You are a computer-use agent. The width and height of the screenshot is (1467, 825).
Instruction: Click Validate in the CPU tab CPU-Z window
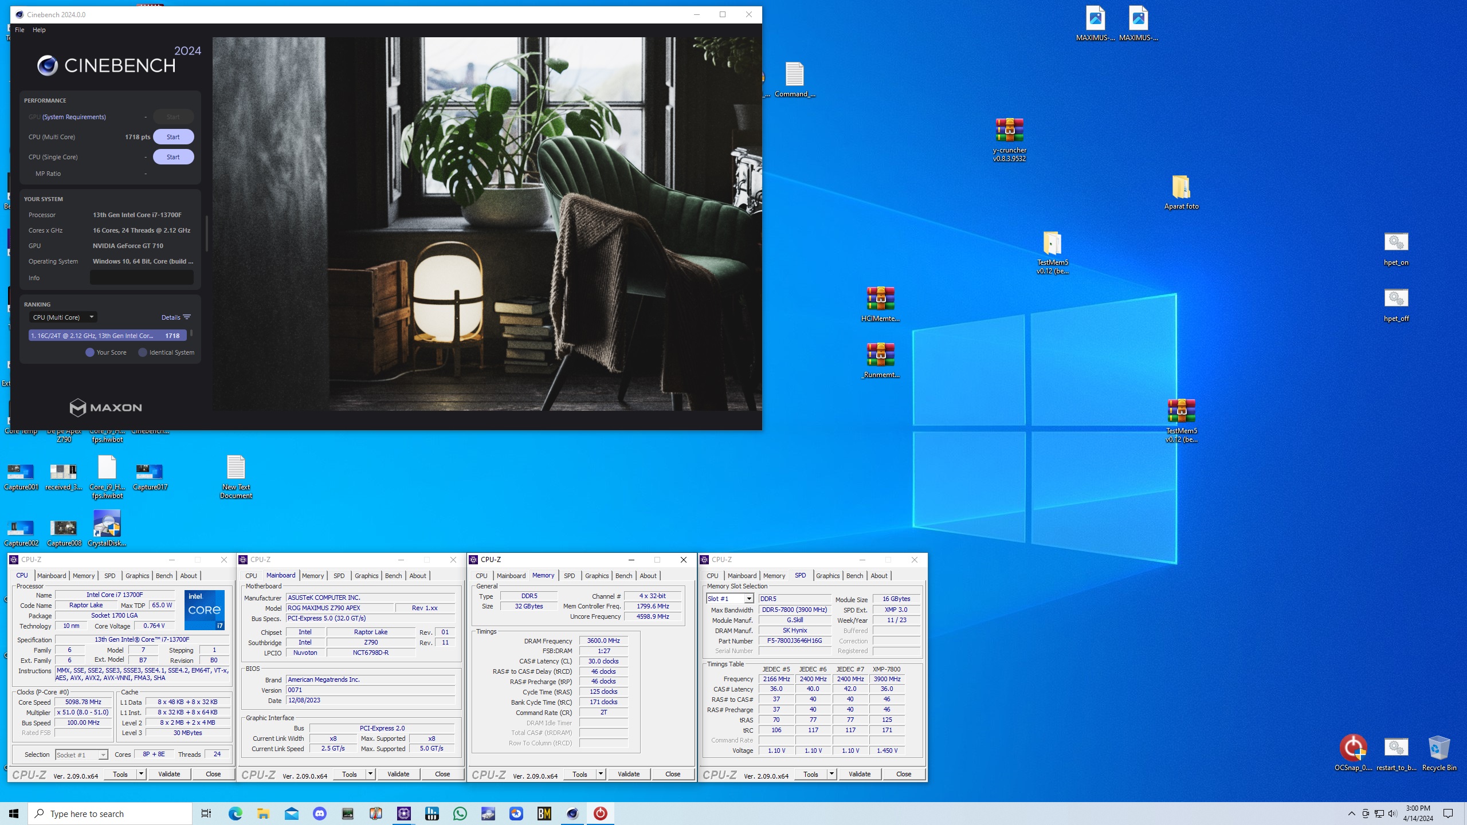[169, 774]
